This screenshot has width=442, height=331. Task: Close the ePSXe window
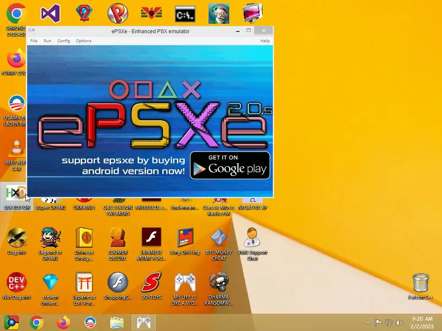point(264,31)
